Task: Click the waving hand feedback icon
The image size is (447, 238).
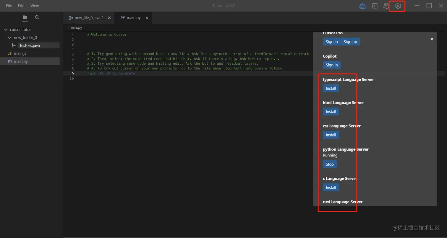Action: tap(386, 6)
